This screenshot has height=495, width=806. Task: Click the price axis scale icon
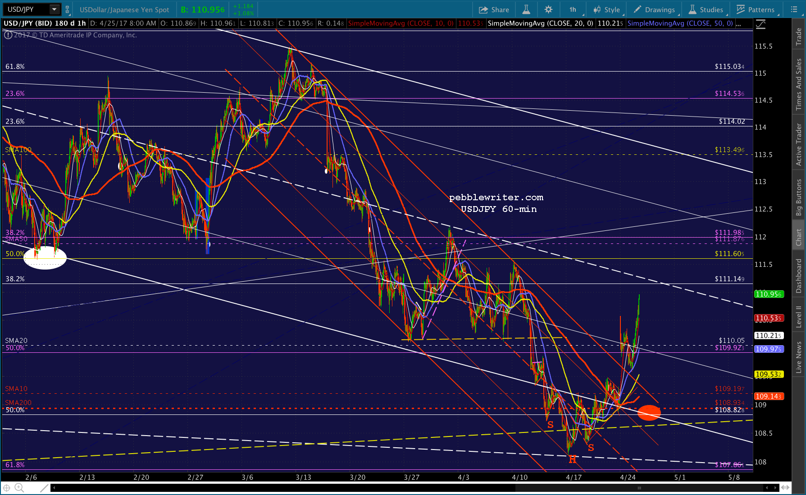click(760, 24)
